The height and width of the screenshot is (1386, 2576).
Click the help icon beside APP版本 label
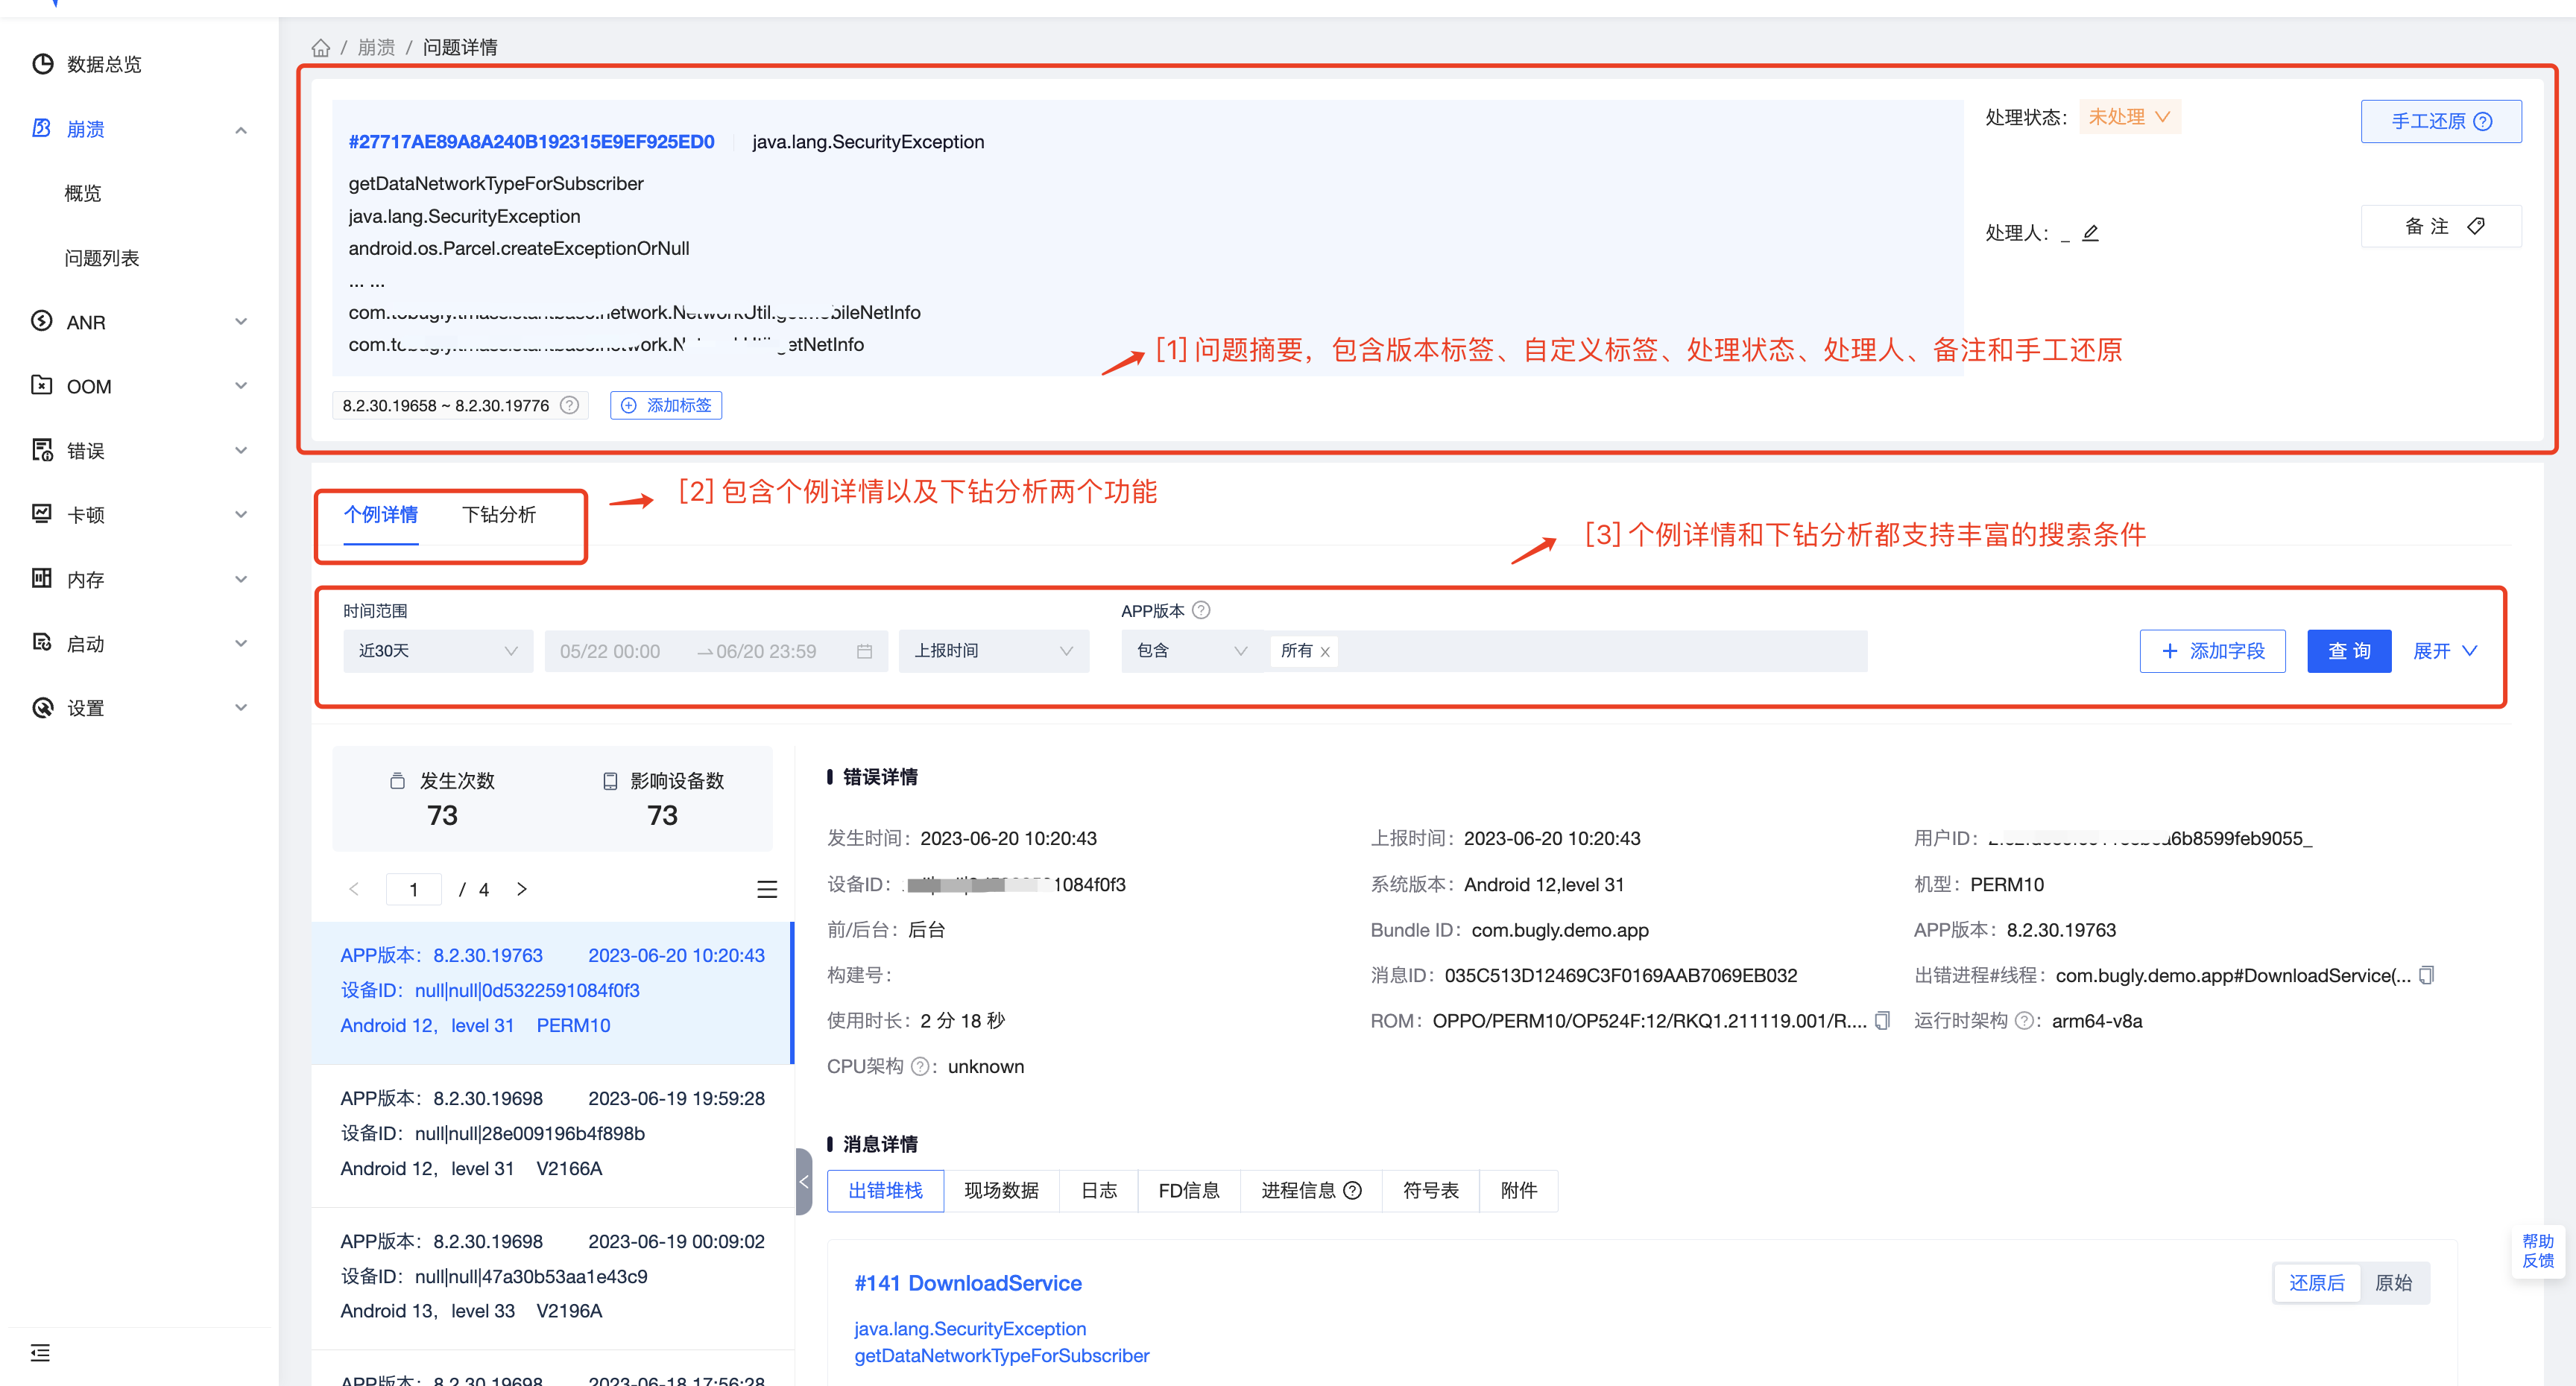click(1201, 610)
